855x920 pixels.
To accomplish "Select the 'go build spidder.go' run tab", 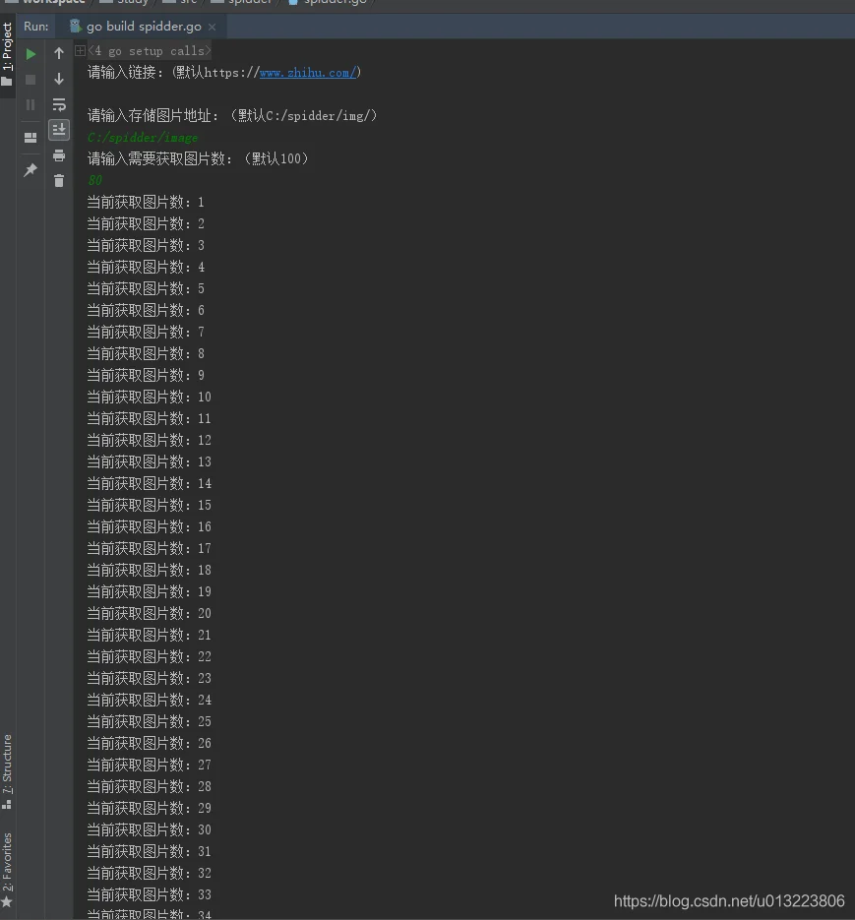I will pyautogui.click(x=136, y=27).
